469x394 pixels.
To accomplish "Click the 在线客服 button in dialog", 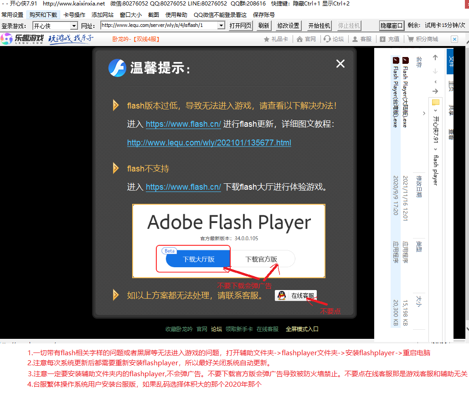I will click(x=295, y=295).
